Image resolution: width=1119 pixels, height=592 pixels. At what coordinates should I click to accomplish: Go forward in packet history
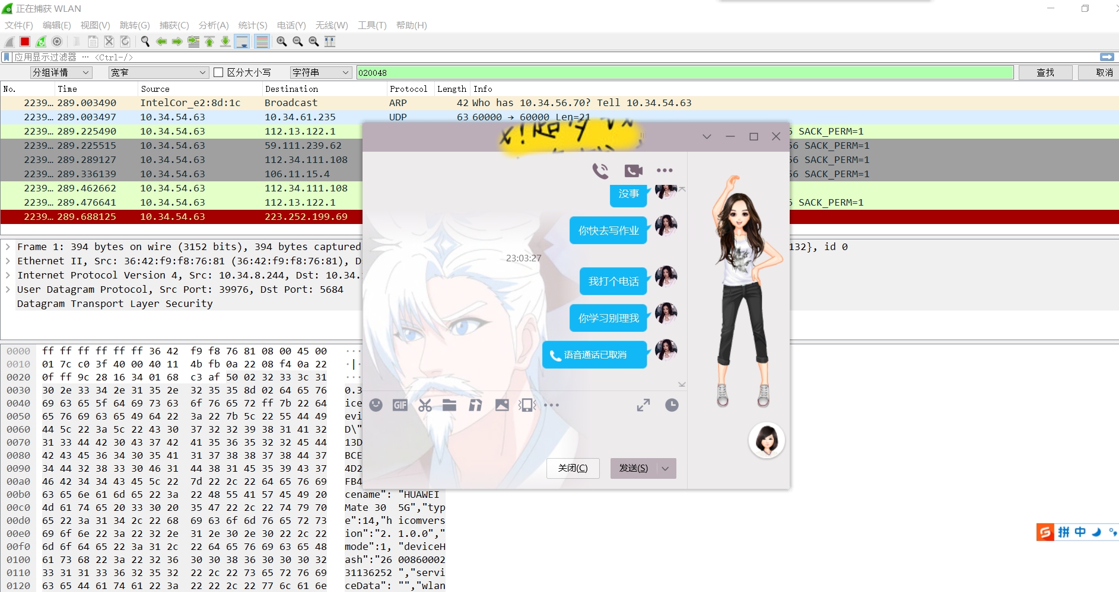click(177, 41)
